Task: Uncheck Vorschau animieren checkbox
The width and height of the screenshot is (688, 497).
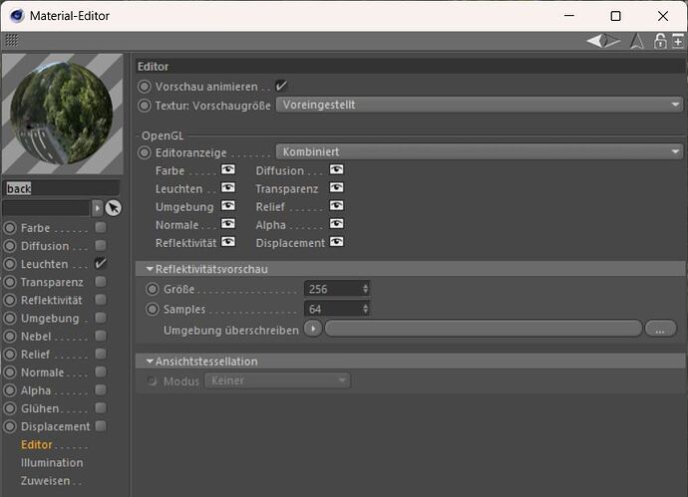Action: tap(281, 86)
